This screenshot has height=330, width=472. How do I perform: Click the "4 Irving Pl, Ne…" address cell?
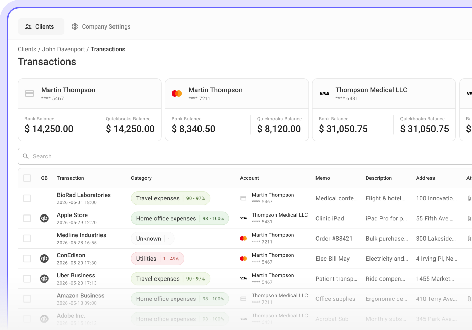tap(437, 258)
